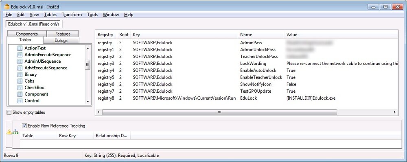Click the EnableAutoUnlock name cell
Screen dimensions: 407x162
tap(258, 70)
